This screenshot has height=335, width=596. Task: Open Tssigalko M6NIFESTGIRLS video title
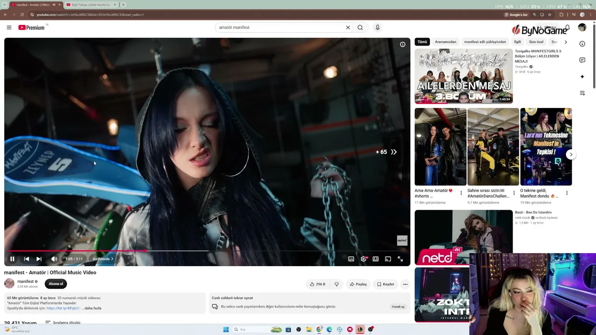[x=538, y=56]
